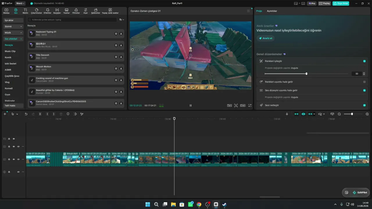Favorite the Beautiful glitter by Celesta sound
Screen dimensions: 372x209
tap(116, 92)
